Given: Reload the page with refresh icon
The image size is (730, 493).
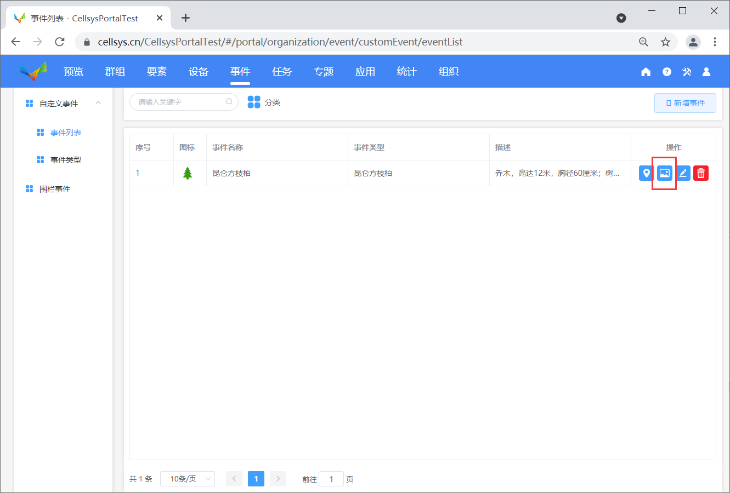Looking at the screenshot, I should (x=60, y=42).
